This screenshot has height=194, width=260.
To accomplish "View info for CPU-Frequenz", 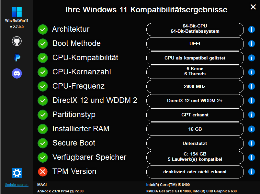I will coord(252,86).
